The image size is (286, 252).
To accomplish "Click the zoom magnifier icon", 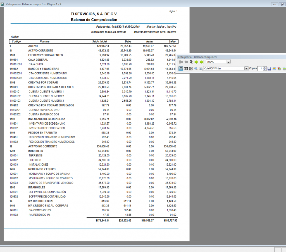I will (196, 69).
